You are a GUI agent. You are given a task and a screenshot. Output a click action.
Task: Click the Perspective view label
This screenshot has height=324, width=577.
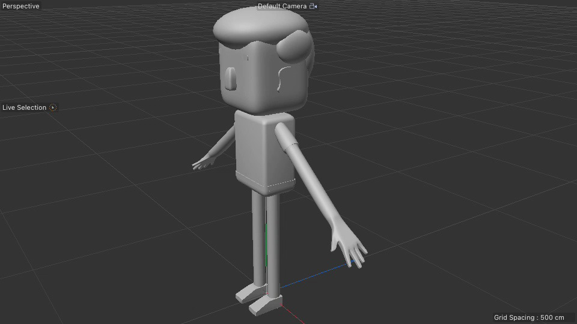coord(20,6)
